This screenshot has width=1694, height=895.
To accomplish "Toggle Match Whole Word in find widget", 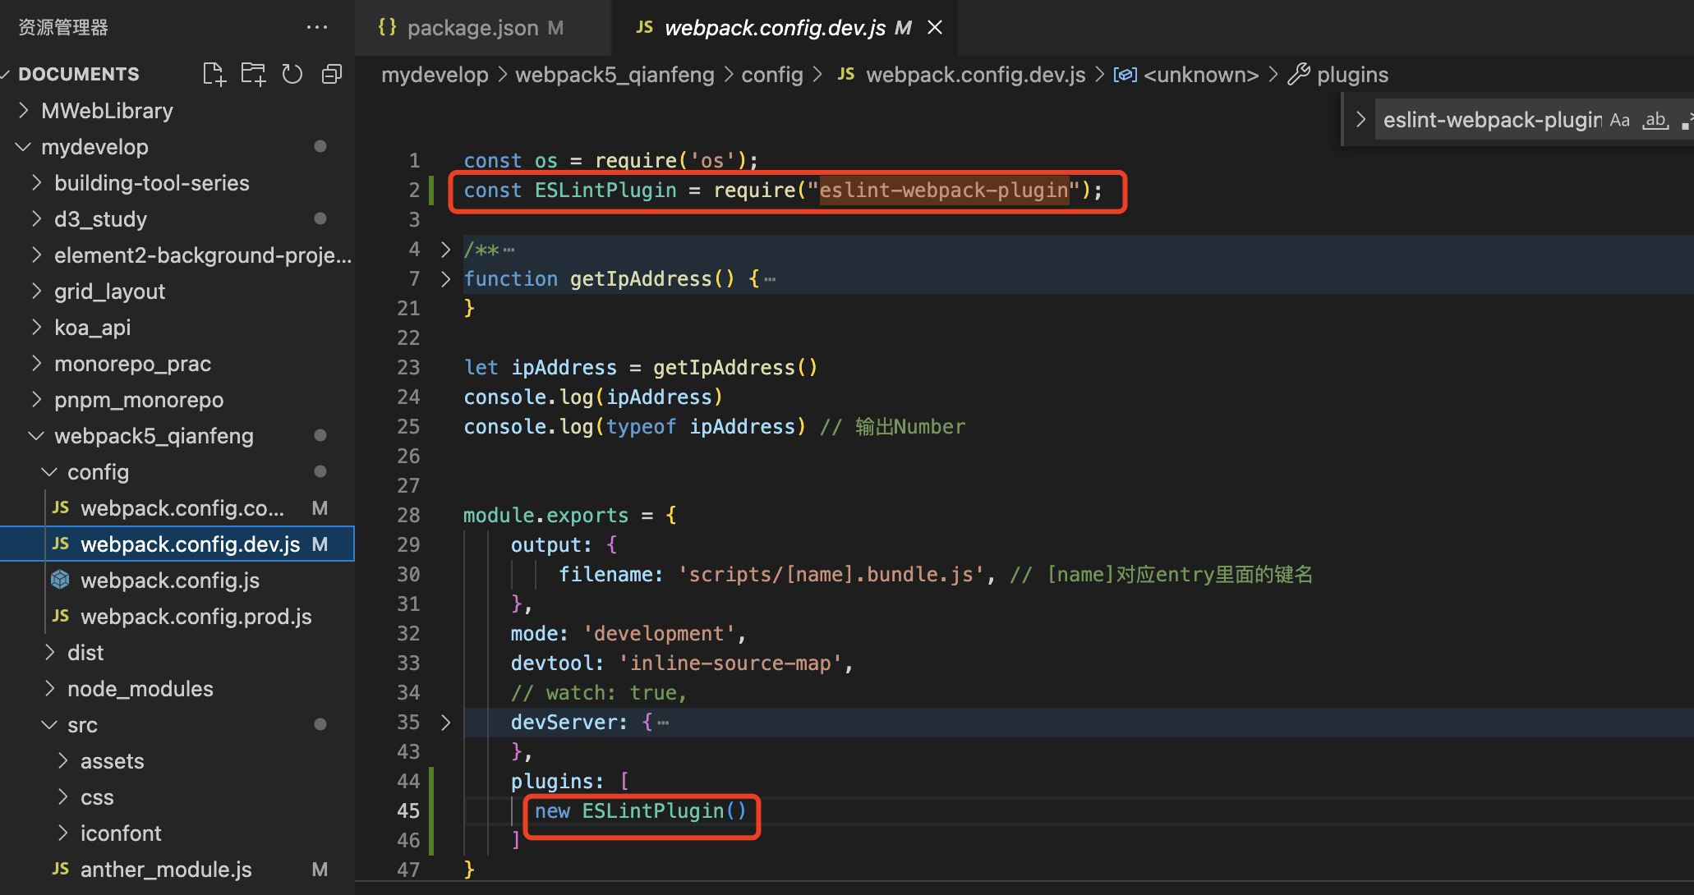I will click(1655, 120).
